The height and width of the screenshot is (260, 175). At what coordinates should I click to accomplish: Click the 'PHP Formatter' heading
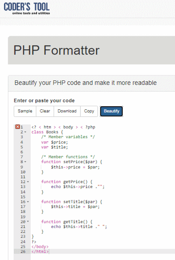56,50
